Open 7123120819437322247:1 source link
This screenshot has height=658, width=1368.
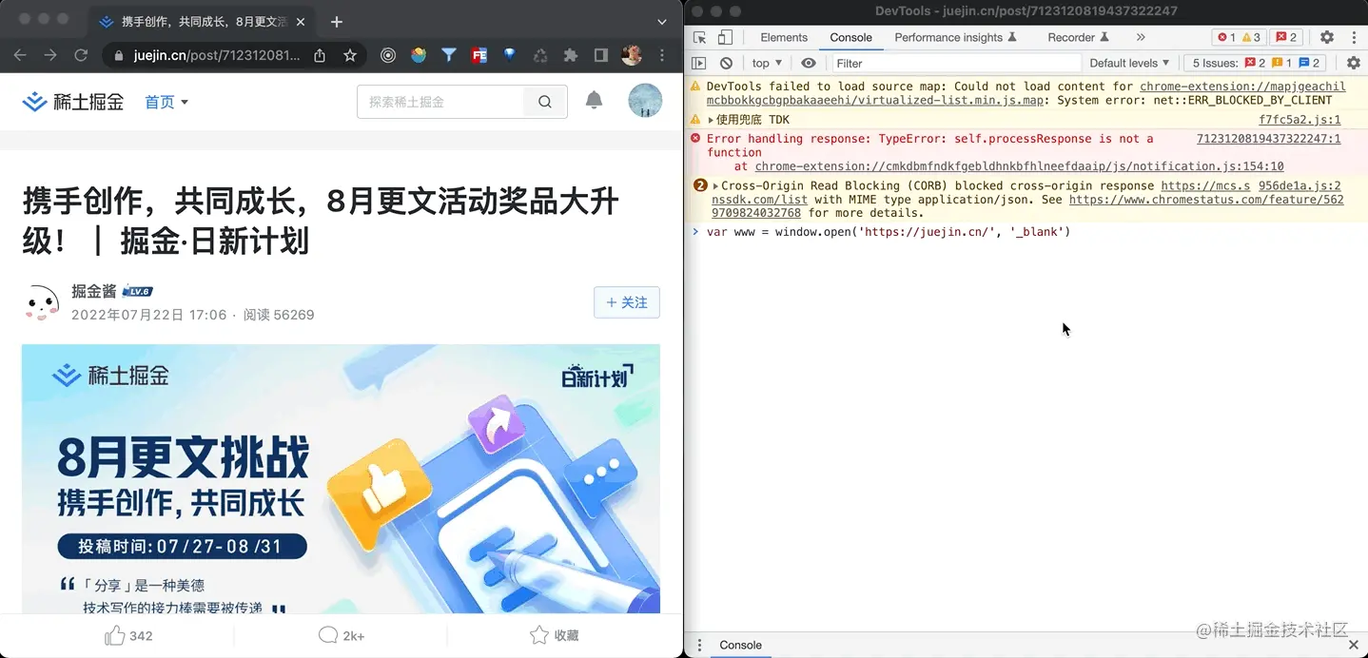(1268, 139)
